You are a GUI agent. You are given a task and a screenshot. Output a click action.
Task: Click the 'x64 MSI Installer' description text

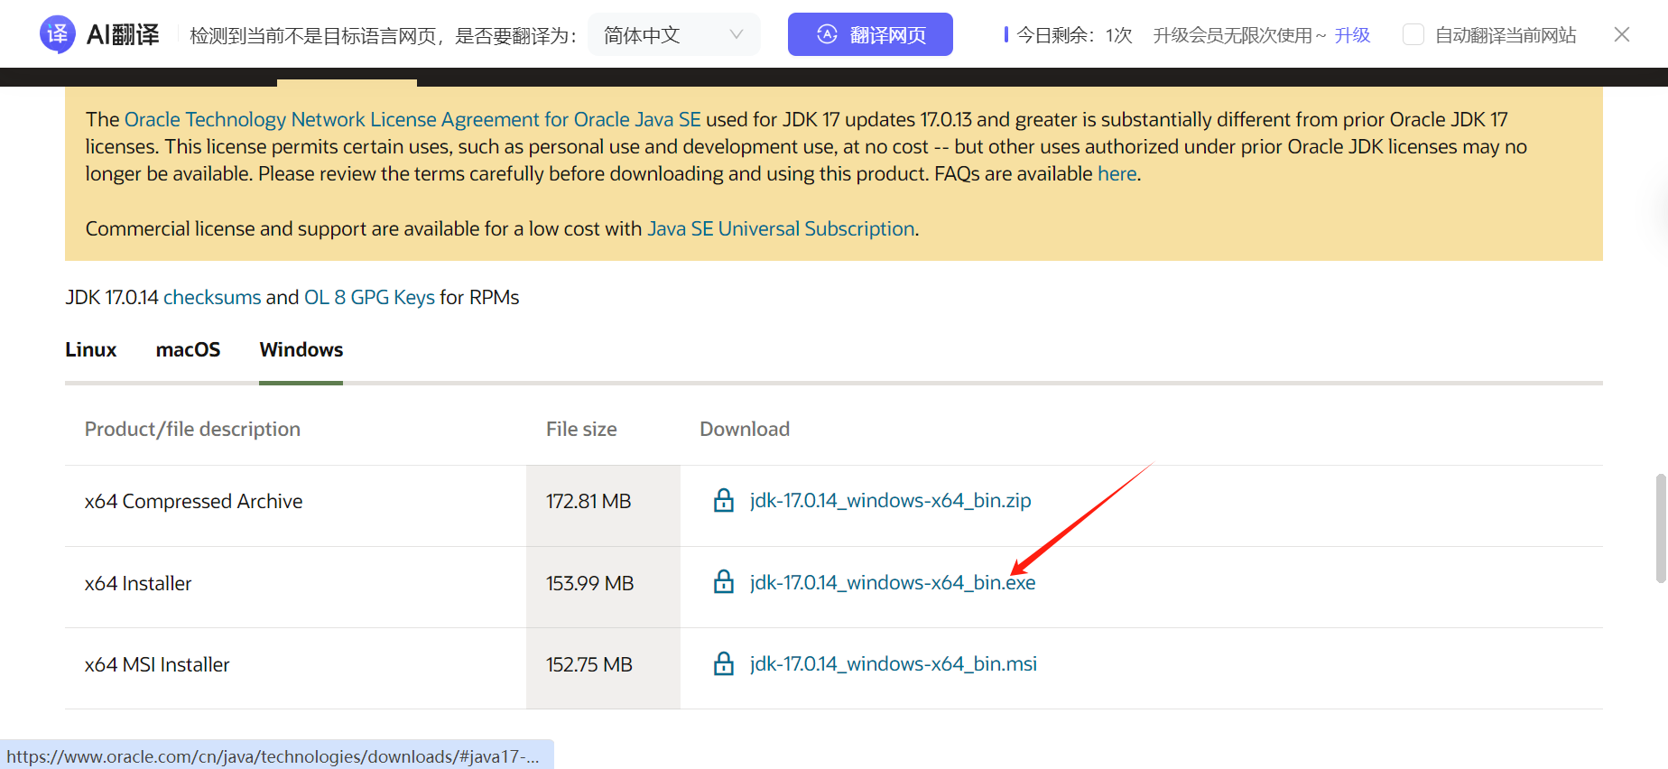click(x=157, y=664)
